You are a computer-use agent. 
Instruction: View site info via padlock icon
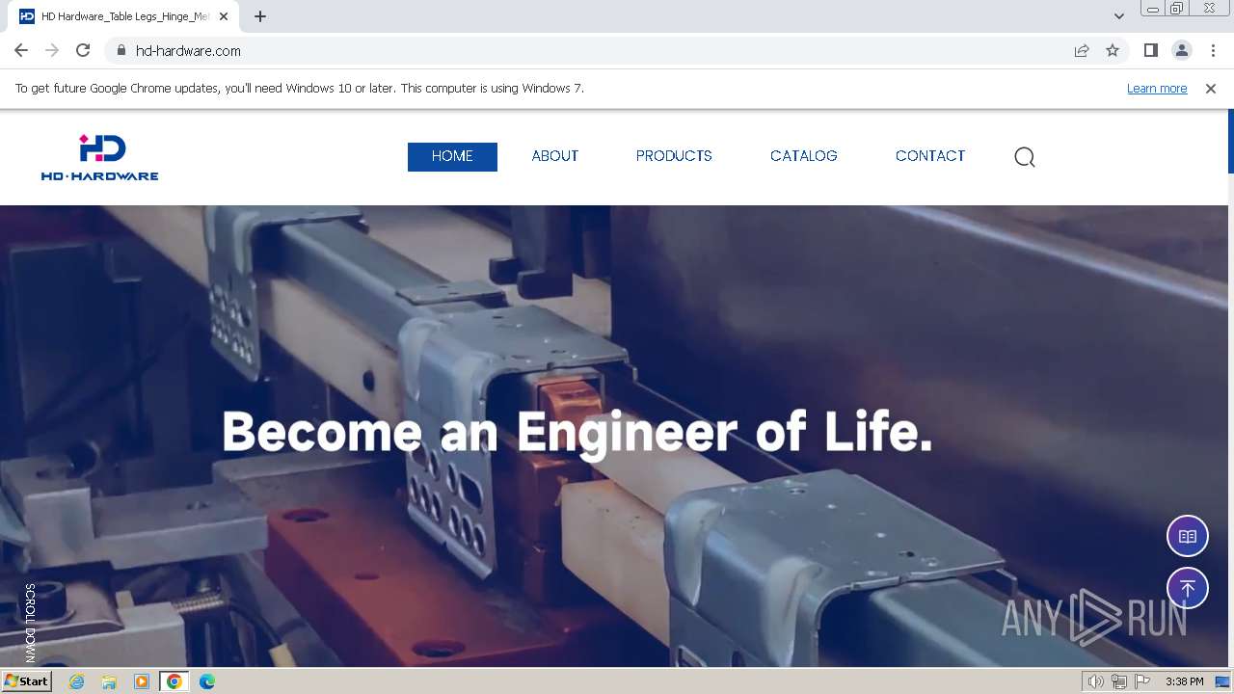pyautogui.click(x=121, y=50)
